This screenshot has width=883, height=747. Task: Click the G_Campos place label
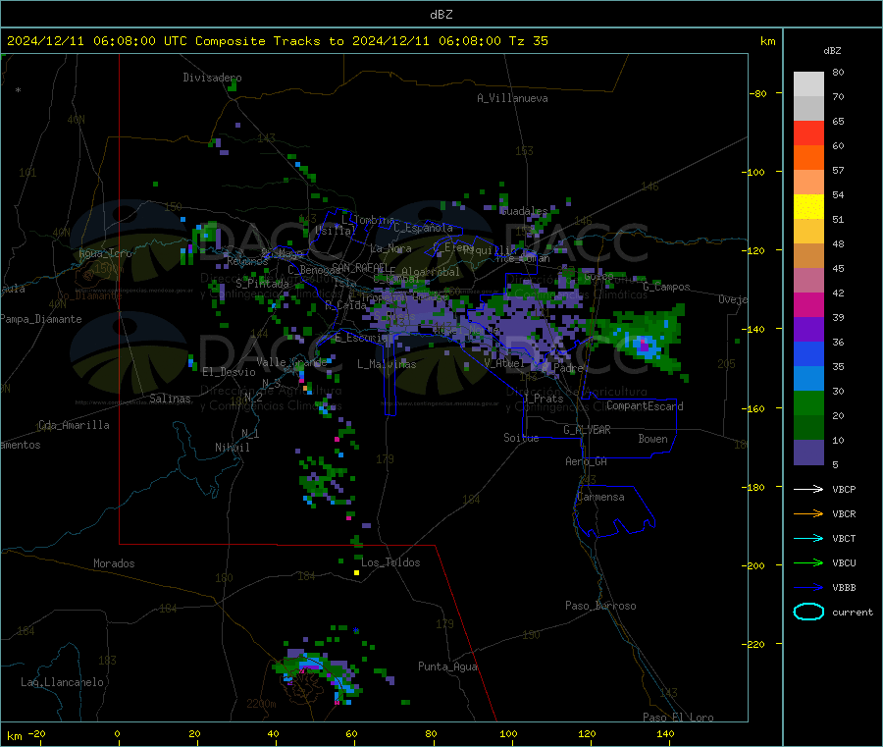[666, 287]
